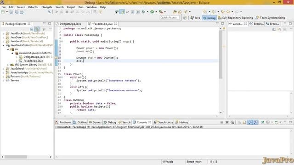Click the Open Type icon
The height and width of the screenshot is (165, 294).
(x=175, y=12)
